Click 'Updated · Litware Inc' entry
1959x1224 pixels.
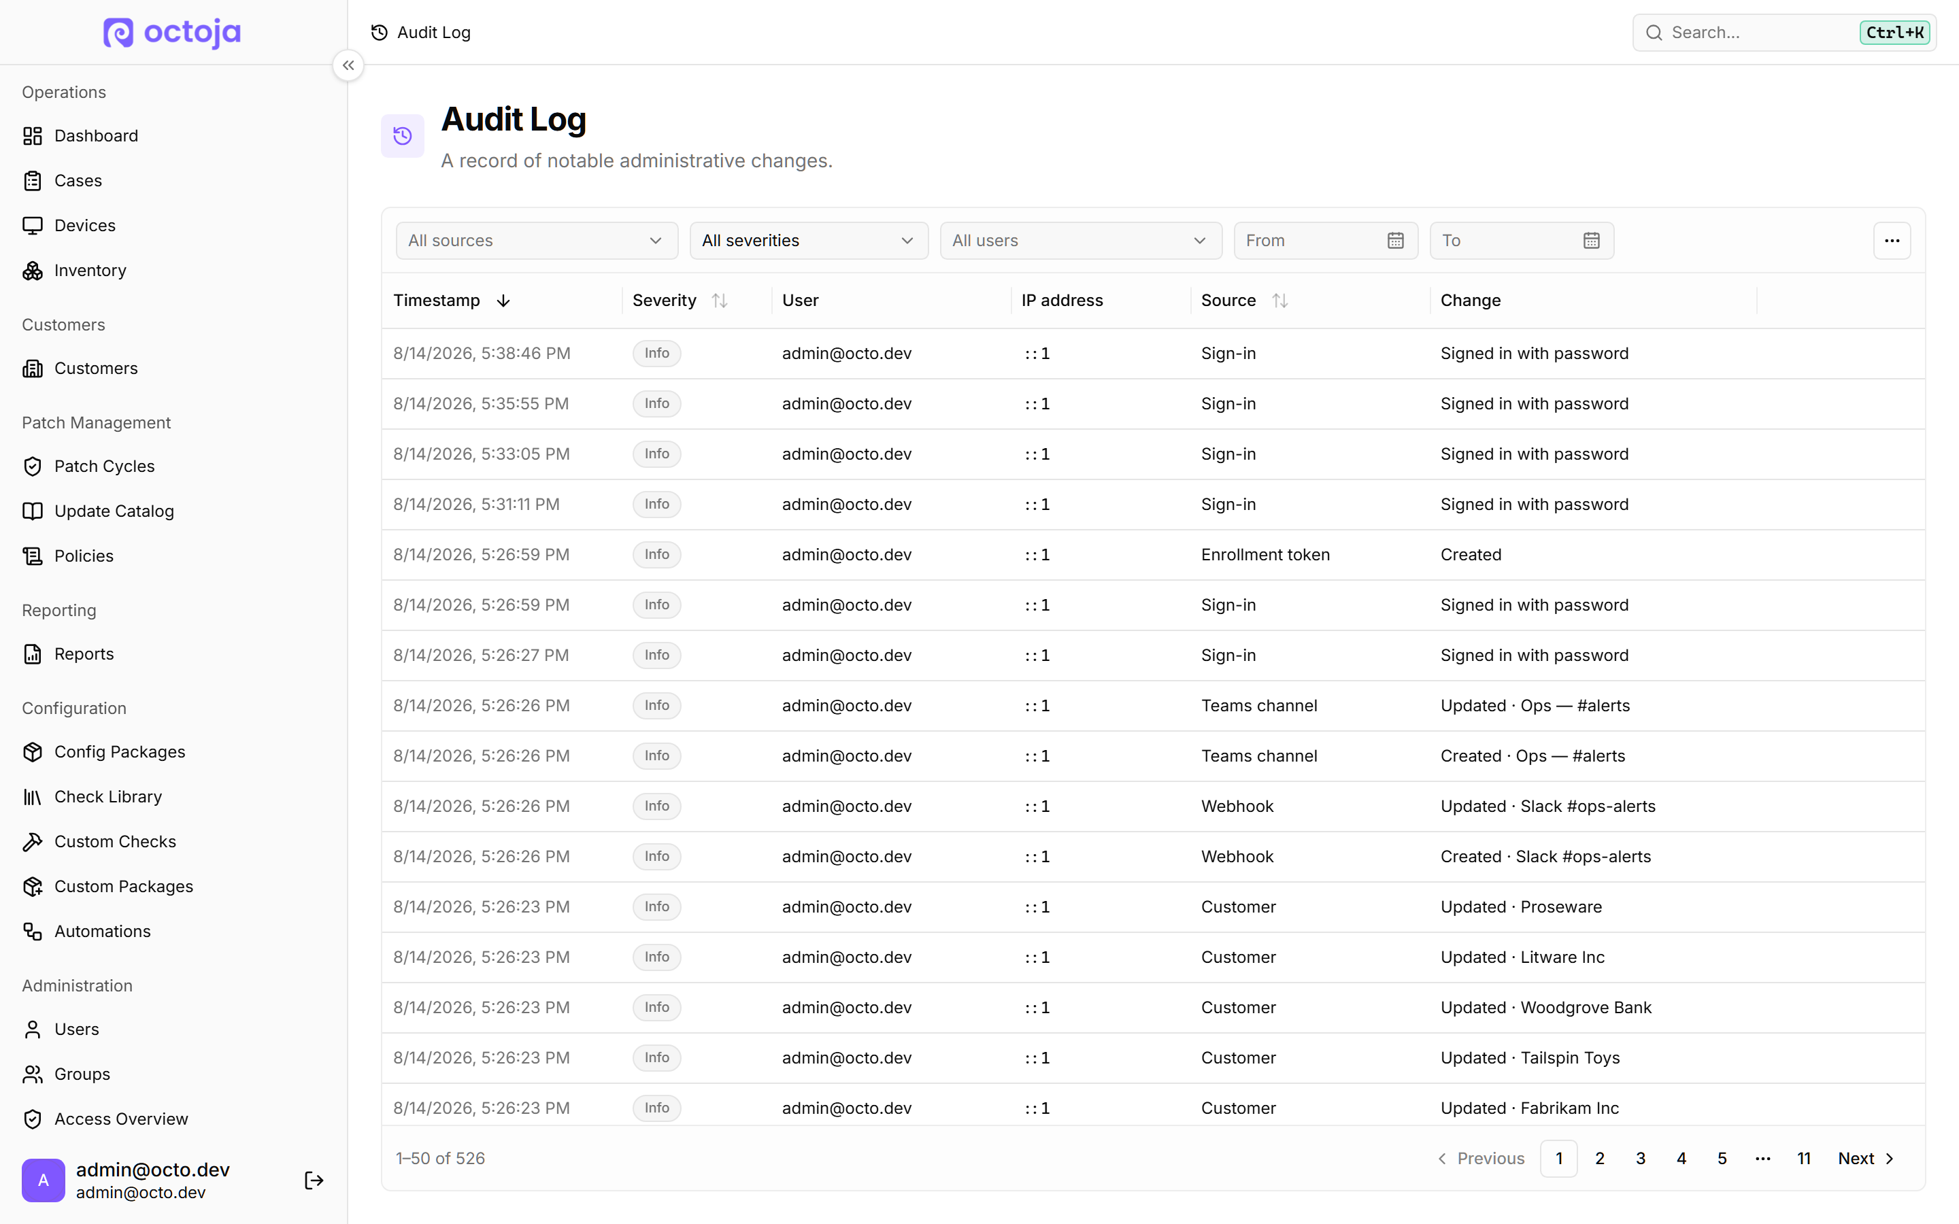[x=1522, y=957]
